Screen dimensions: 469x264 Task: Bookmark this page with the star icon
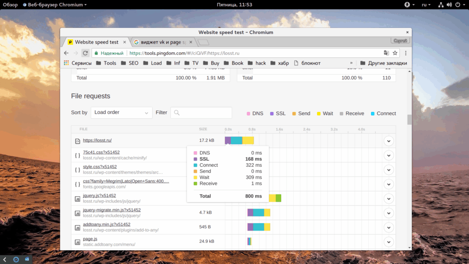pos(395,53)
